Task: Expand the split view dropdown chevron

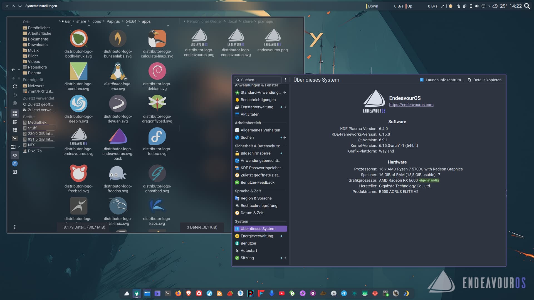Action: coord(19,147)
